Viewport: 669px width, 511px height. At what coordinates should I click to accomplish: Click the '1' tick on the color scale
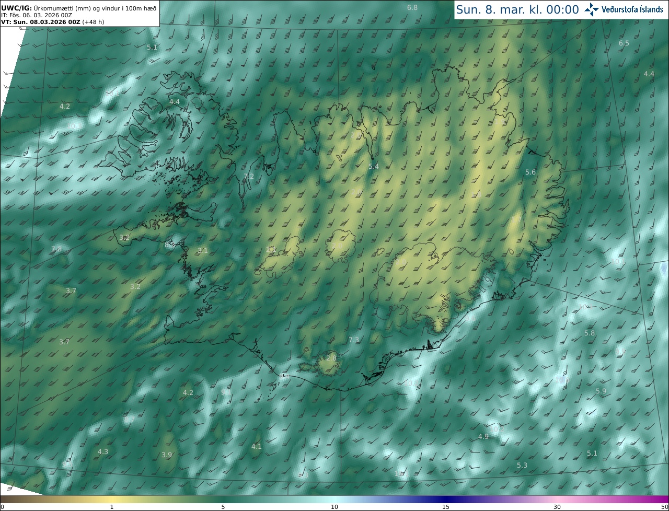tap(112, 507)
